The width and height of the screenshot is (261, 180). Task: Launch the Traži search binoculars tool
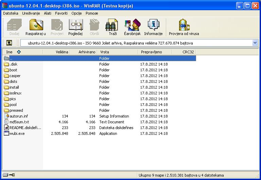click(x=113, y=27)
